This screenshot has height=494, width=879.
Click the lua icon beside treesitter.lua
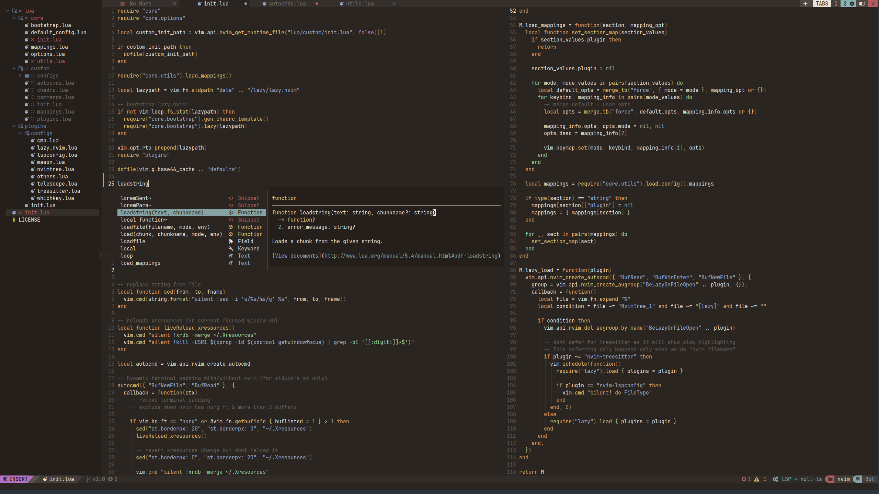click(x=33, y=191)
